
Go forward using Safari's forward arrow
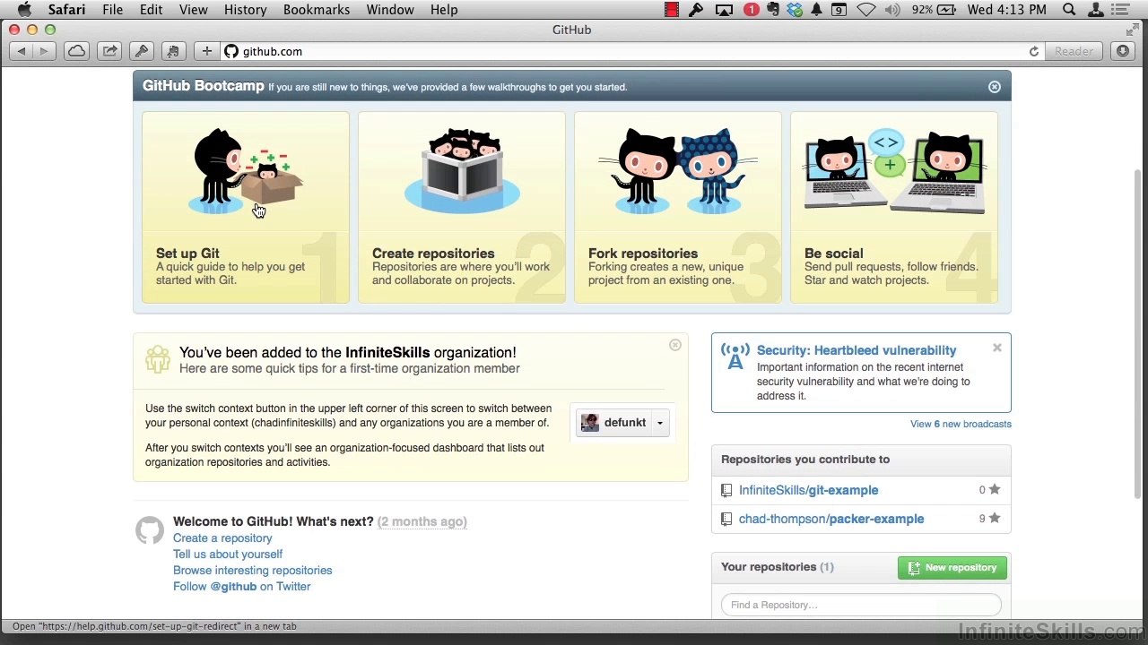(x=43, y=52)
